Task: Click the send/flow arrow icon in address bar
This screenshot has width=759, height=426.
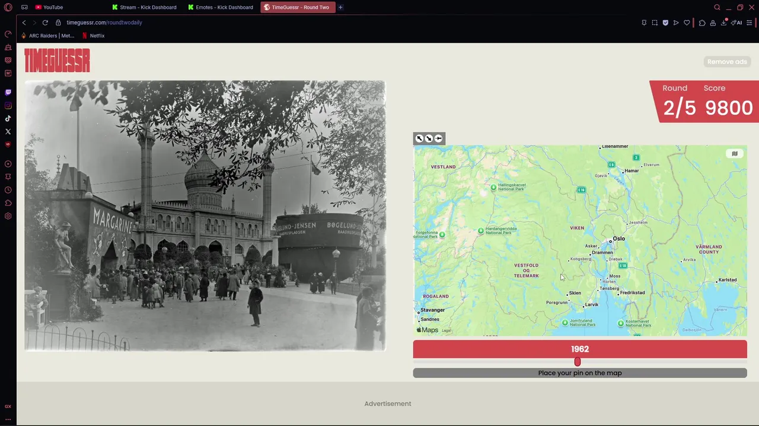Action: pos(676,22)
